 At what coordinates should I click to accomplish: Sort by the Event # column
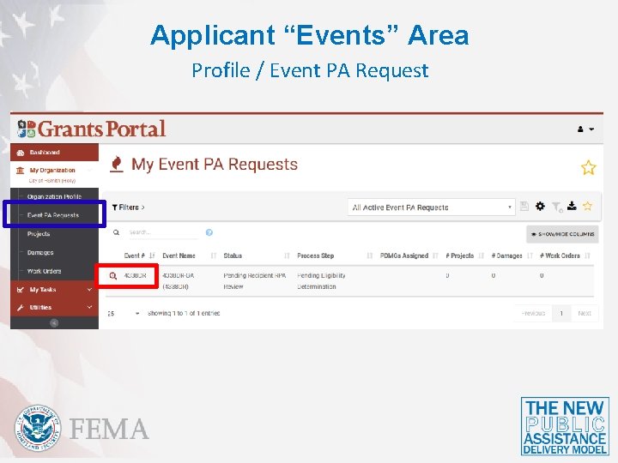click(x=139, y=256)
